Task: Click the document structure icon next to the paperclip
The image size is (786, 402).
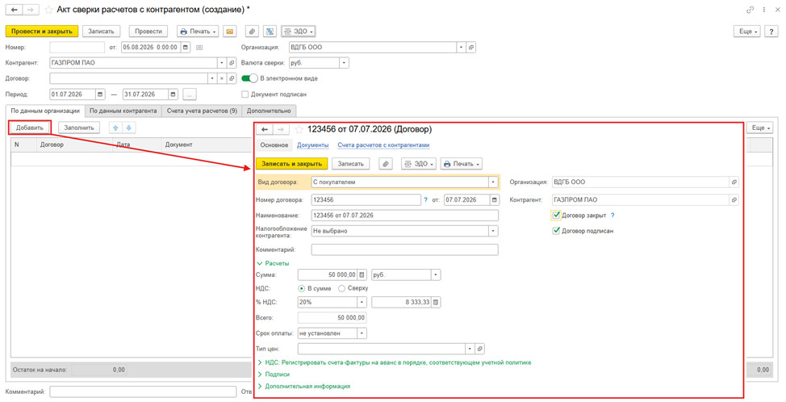Action: (270, 31)
